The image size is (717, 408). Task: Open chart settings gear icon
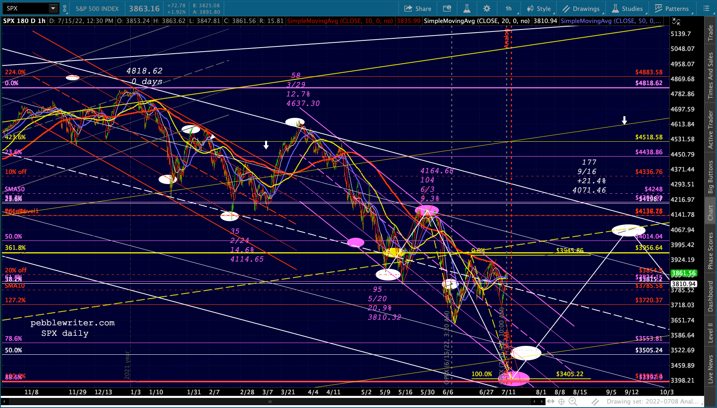(487, 8)
